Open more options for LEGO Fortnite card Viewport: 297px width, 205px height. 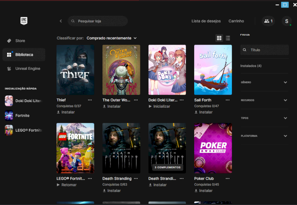click(x=90, y=179)
